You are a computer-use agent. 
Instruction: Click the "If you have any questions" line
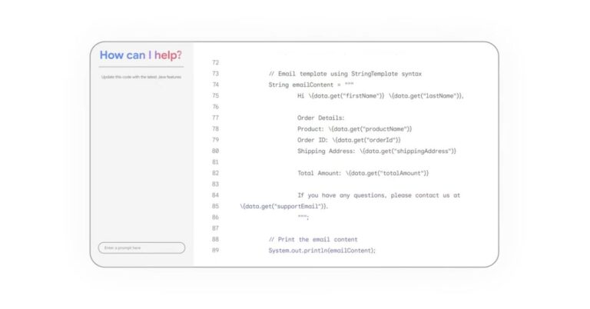coord(379,195)
